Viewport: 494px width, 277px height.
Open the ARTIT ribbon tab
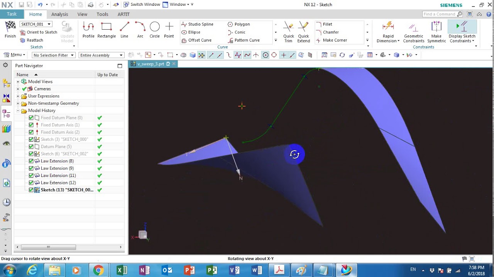tap(123, 14)
